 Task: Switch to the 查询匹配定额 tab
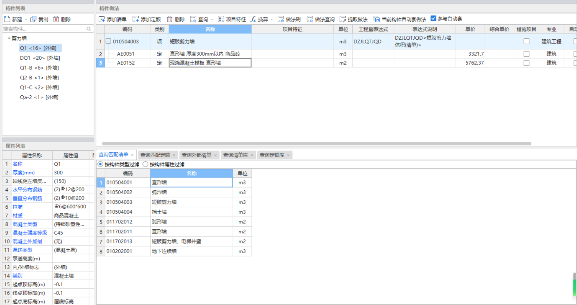(x=155, y=155)
